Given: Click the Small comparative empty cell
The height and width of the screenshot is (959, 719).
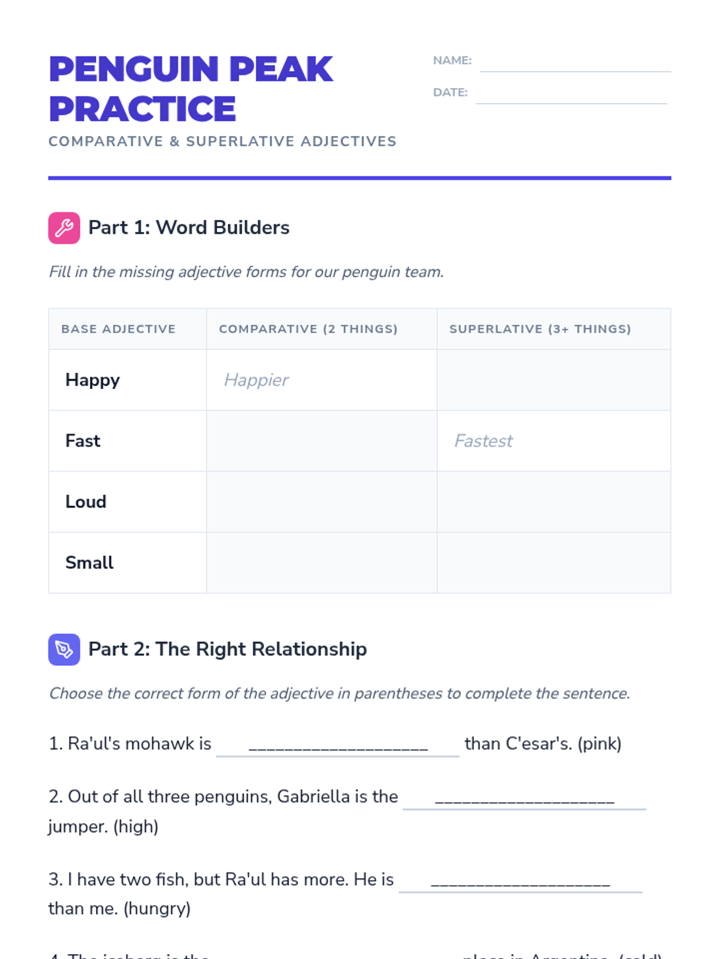Looking at the screenshot, I should [322, 563].
